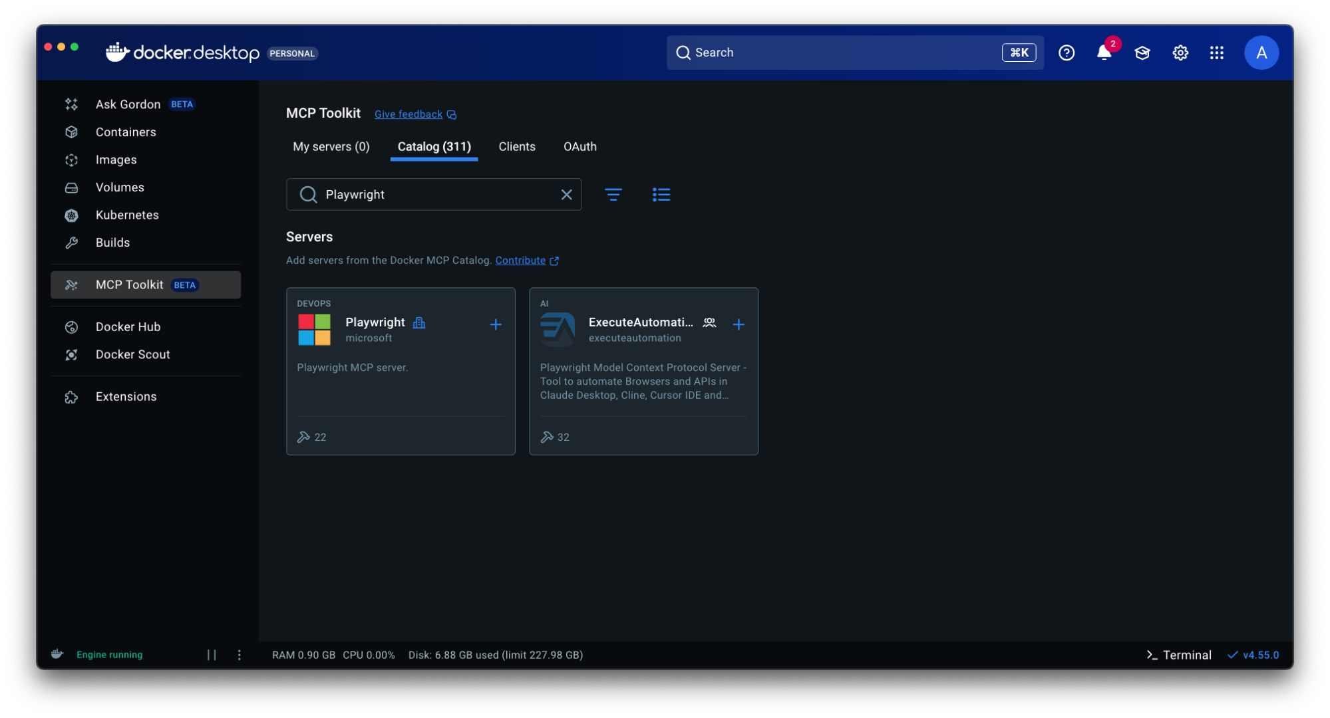The height and width of the screenshot is (718, 1330).
Task: Open the catalog filter options
Action: pos(613,194)
